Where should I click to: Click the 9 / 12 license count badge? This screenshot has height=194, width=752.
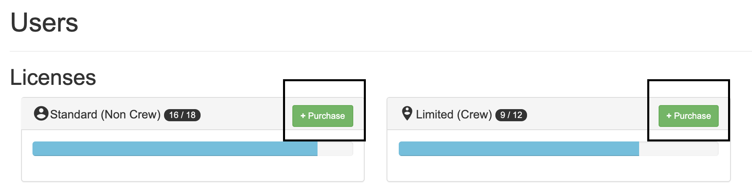[511, 115]
